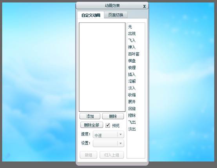Open the 设置 dropdown
This screenshot has height=168, width=217.
(x=108, y=143)
